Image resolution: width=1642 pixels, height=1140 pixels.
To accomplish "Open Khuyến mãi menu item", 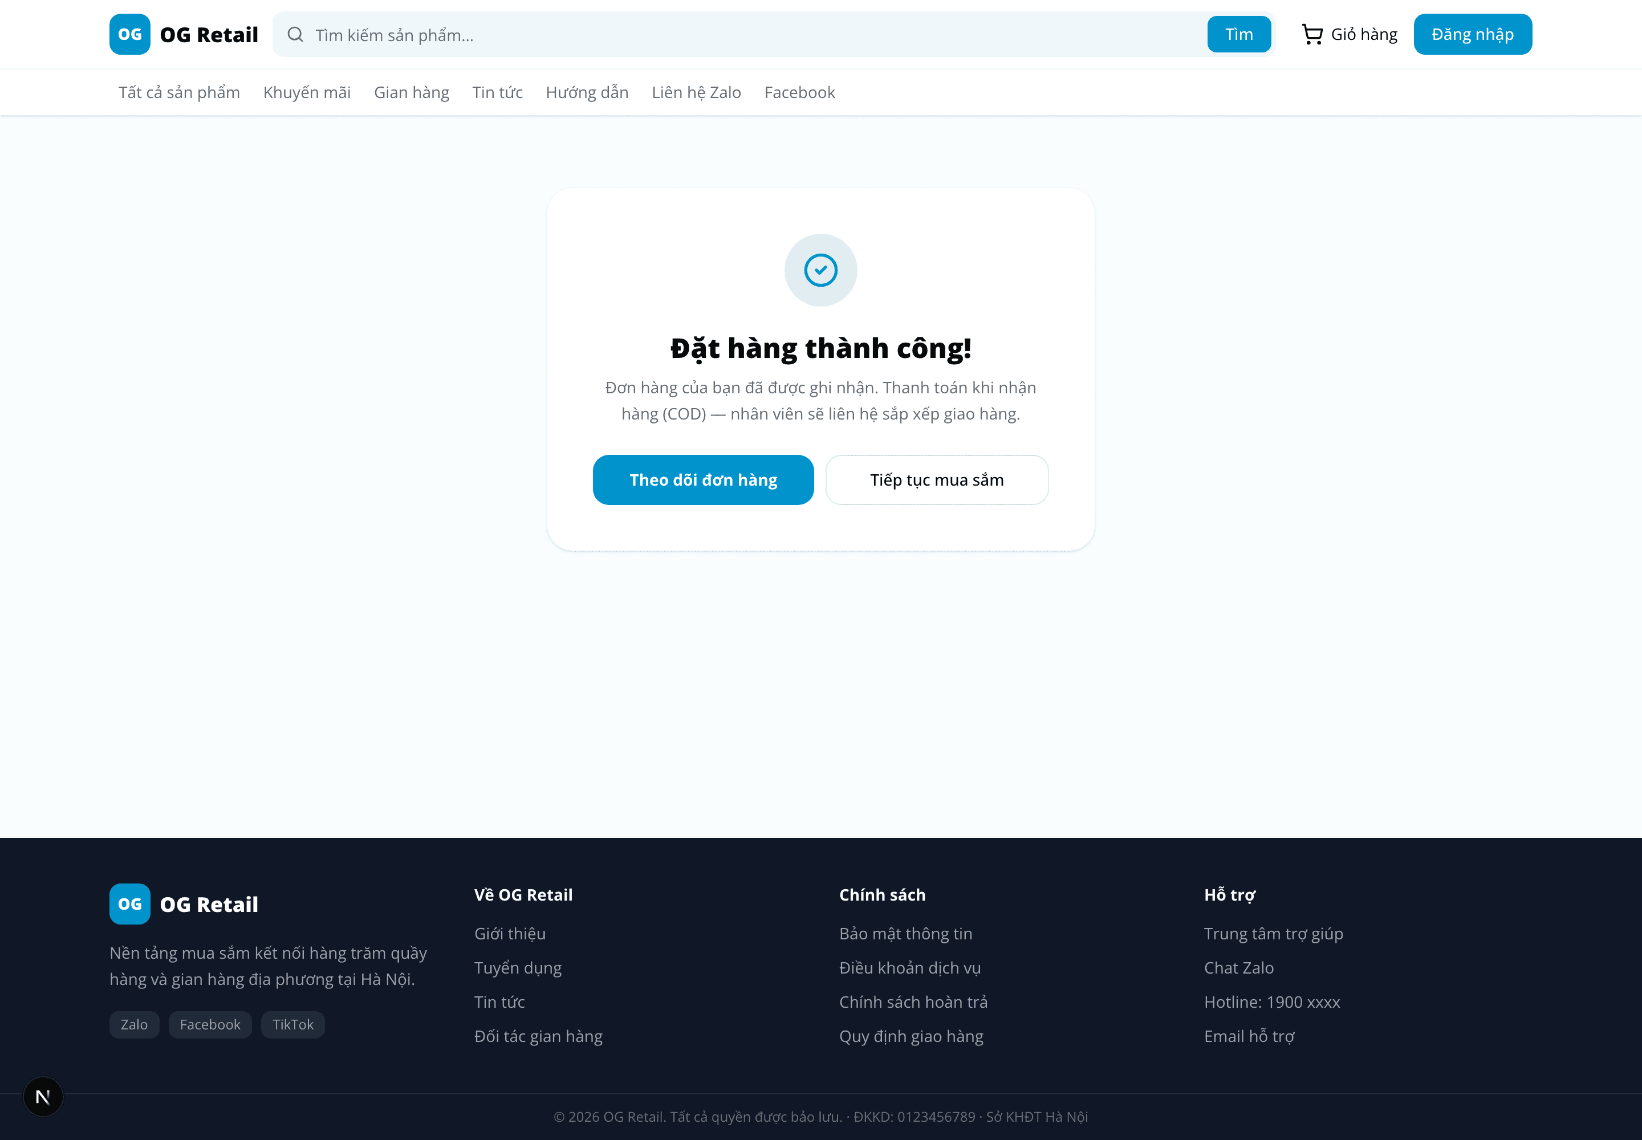I will coord(307,92).
